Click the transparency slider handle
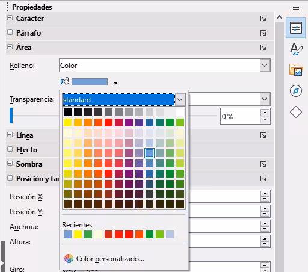Viewport: 308px width, 272px height. pyautogui.click(x=11, y=116)
